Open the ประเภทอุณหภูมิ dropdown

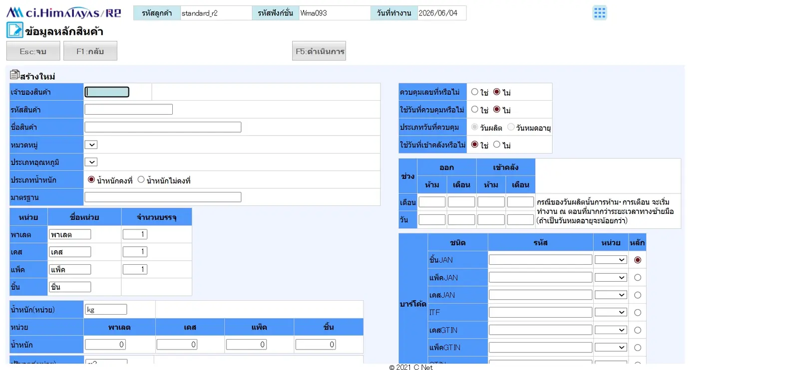(x=91, y=162)
